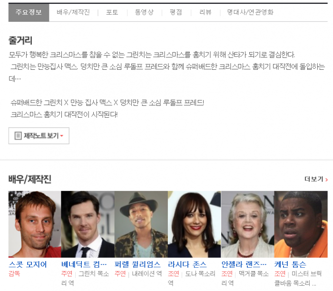Switch to the 배우/제작진 tab

tap(73, 12)
